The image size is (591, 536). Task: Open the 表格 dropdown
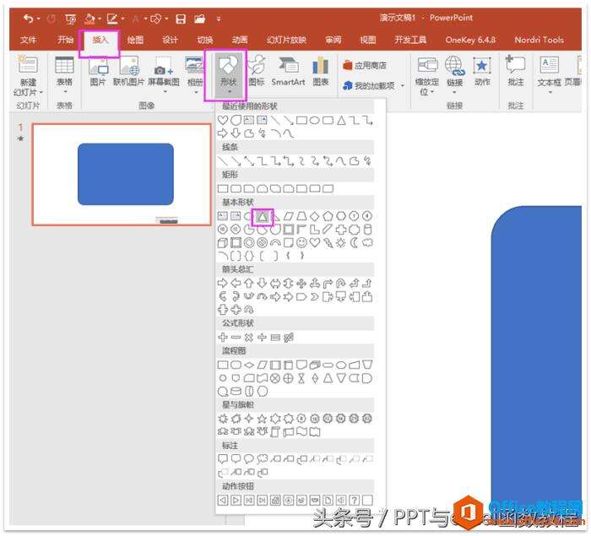(x=64, y=75)
